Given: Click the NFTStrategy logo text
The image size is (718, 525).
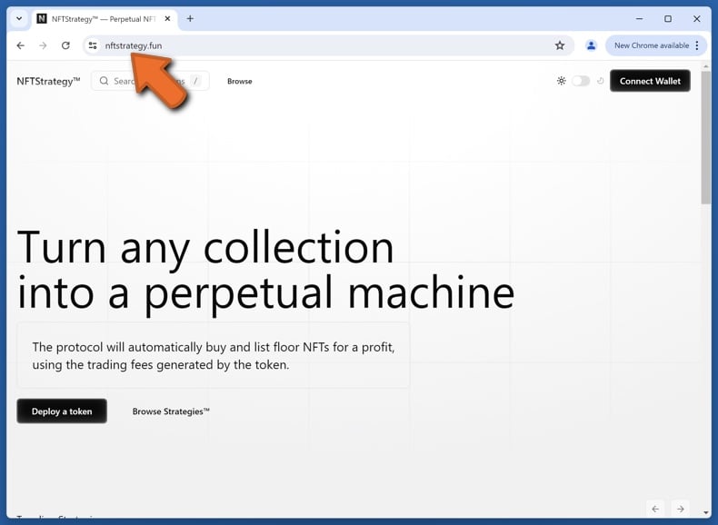Looking at the screenshot, I should (48, 81).
